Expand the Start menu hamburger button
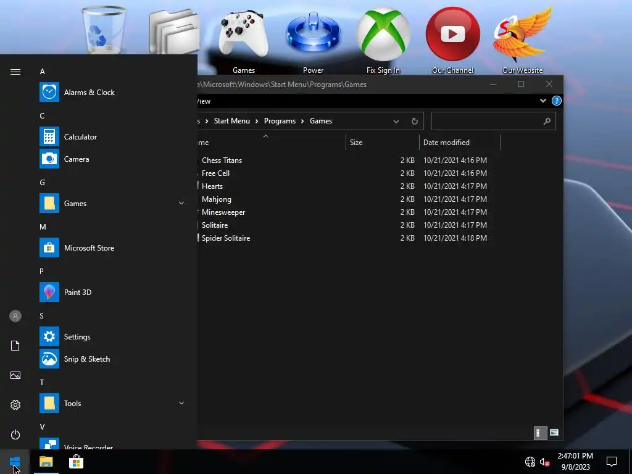This screenshot has height=474, width=632. [15, 72]
